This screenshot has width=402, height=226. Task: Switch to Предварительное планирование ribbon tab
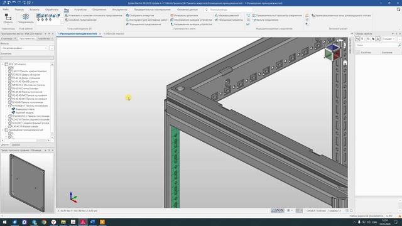tap(152, 9)
